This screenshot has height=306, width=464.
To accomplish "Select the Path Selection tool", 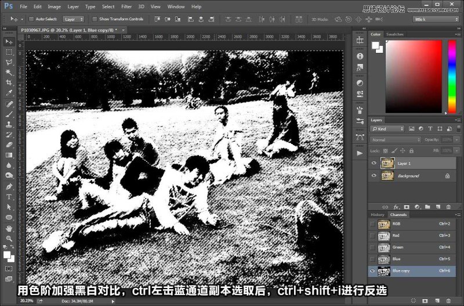I will click(9, 207).
